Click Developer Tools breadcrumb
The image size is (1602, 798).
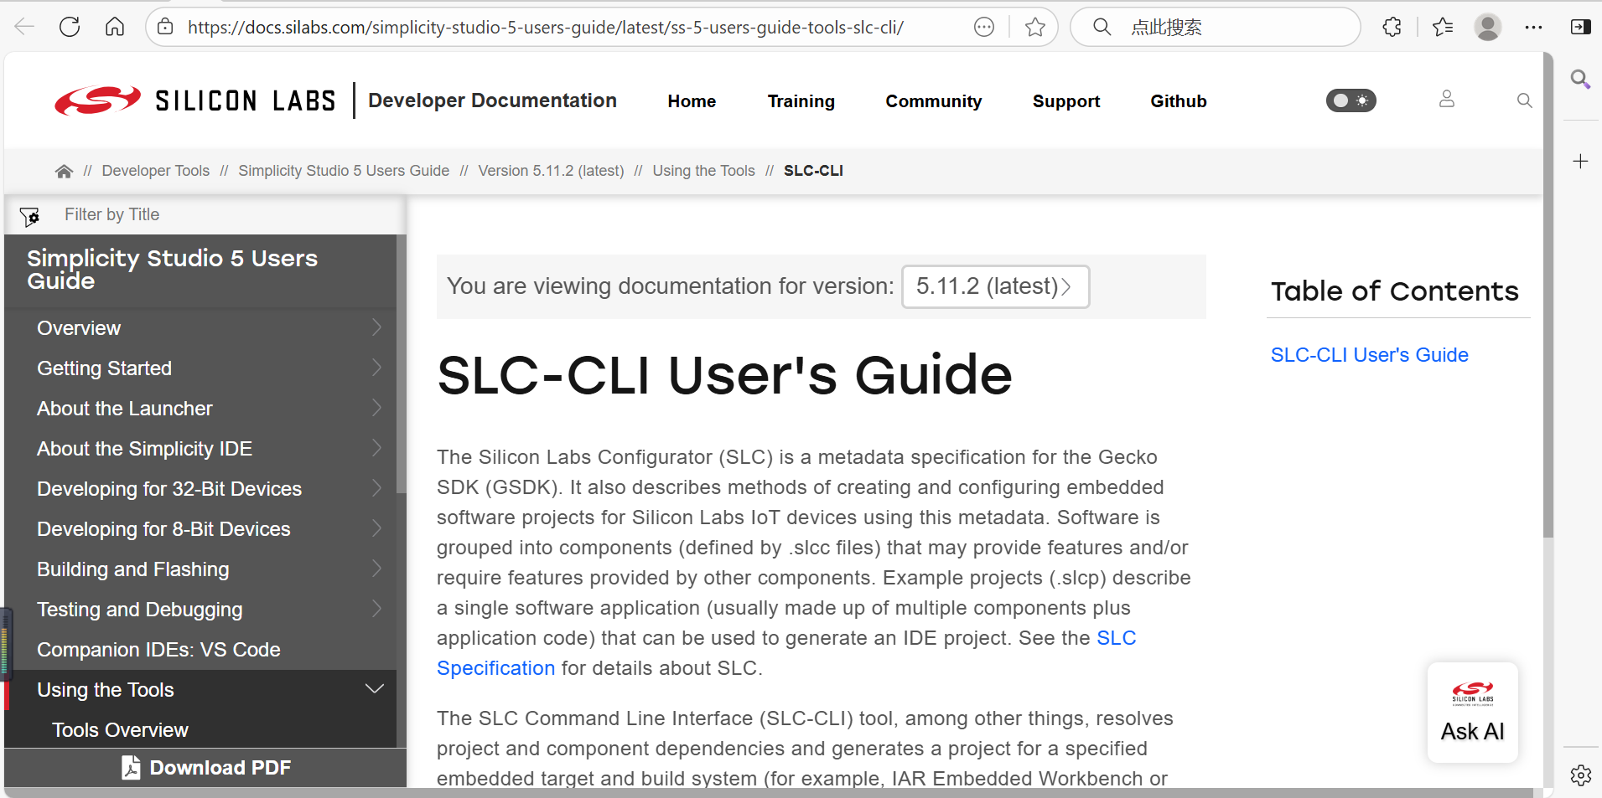(156, 171)
